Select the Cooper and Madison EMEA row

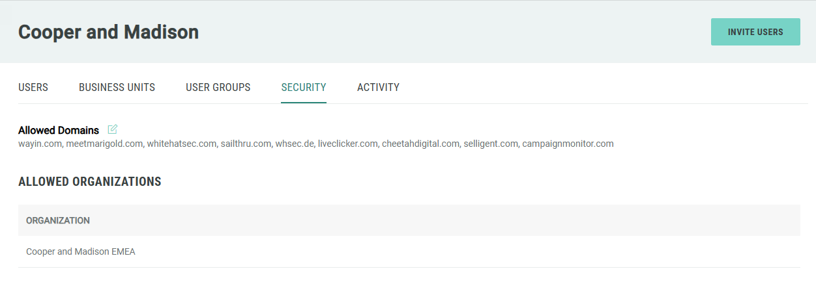(x=81, y=251)
